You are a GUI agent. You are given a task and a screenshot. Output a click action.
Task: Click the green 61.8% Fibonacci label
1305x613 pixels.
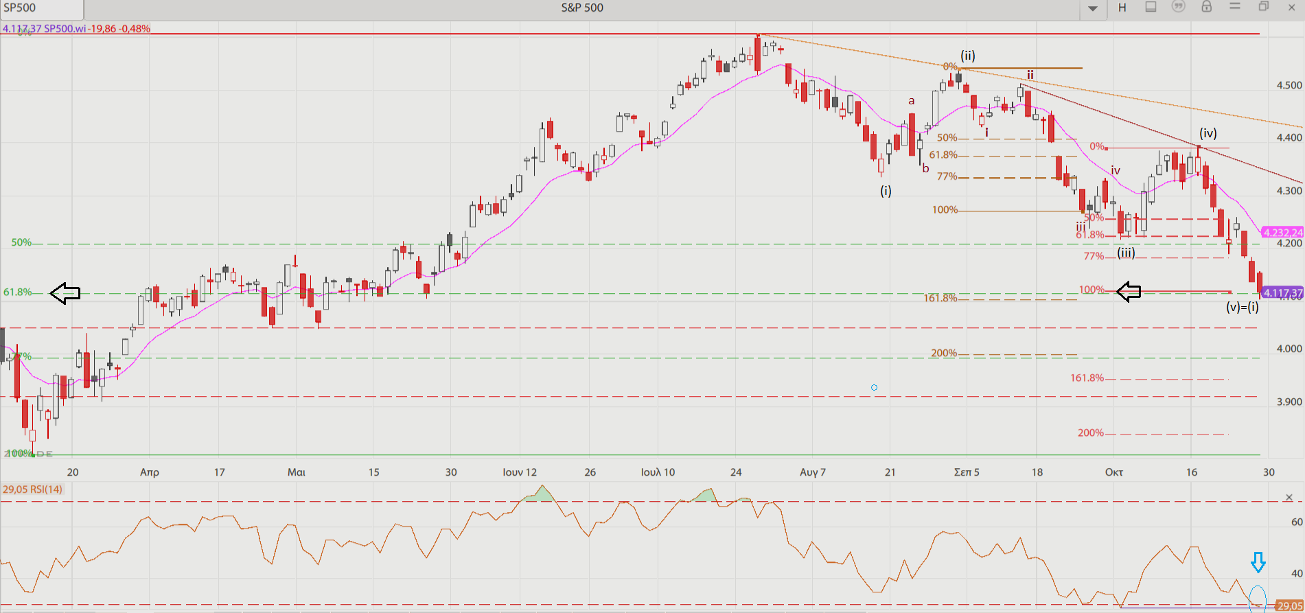point(18,292)
